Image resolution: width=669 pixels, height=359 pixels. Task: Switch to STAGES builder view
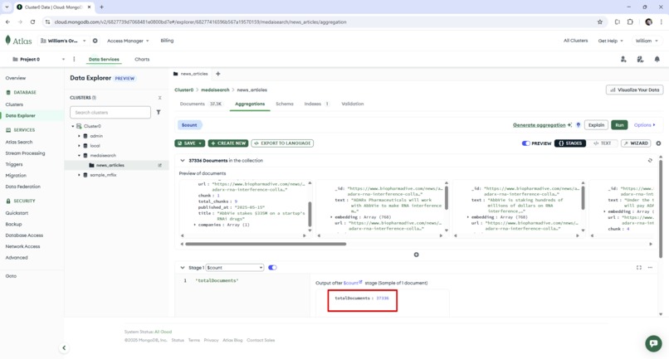click(570, 143)
